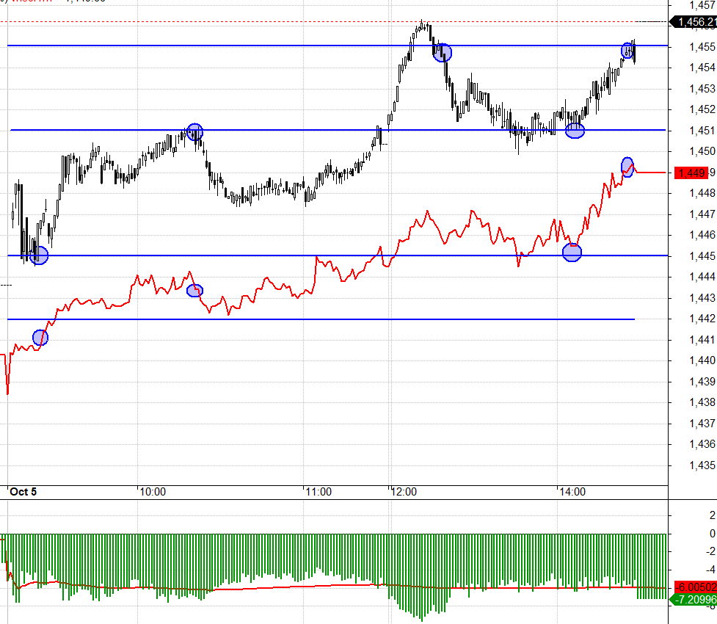
Task: Click the Oct 5 date label
Action: [x=23, y=492]
